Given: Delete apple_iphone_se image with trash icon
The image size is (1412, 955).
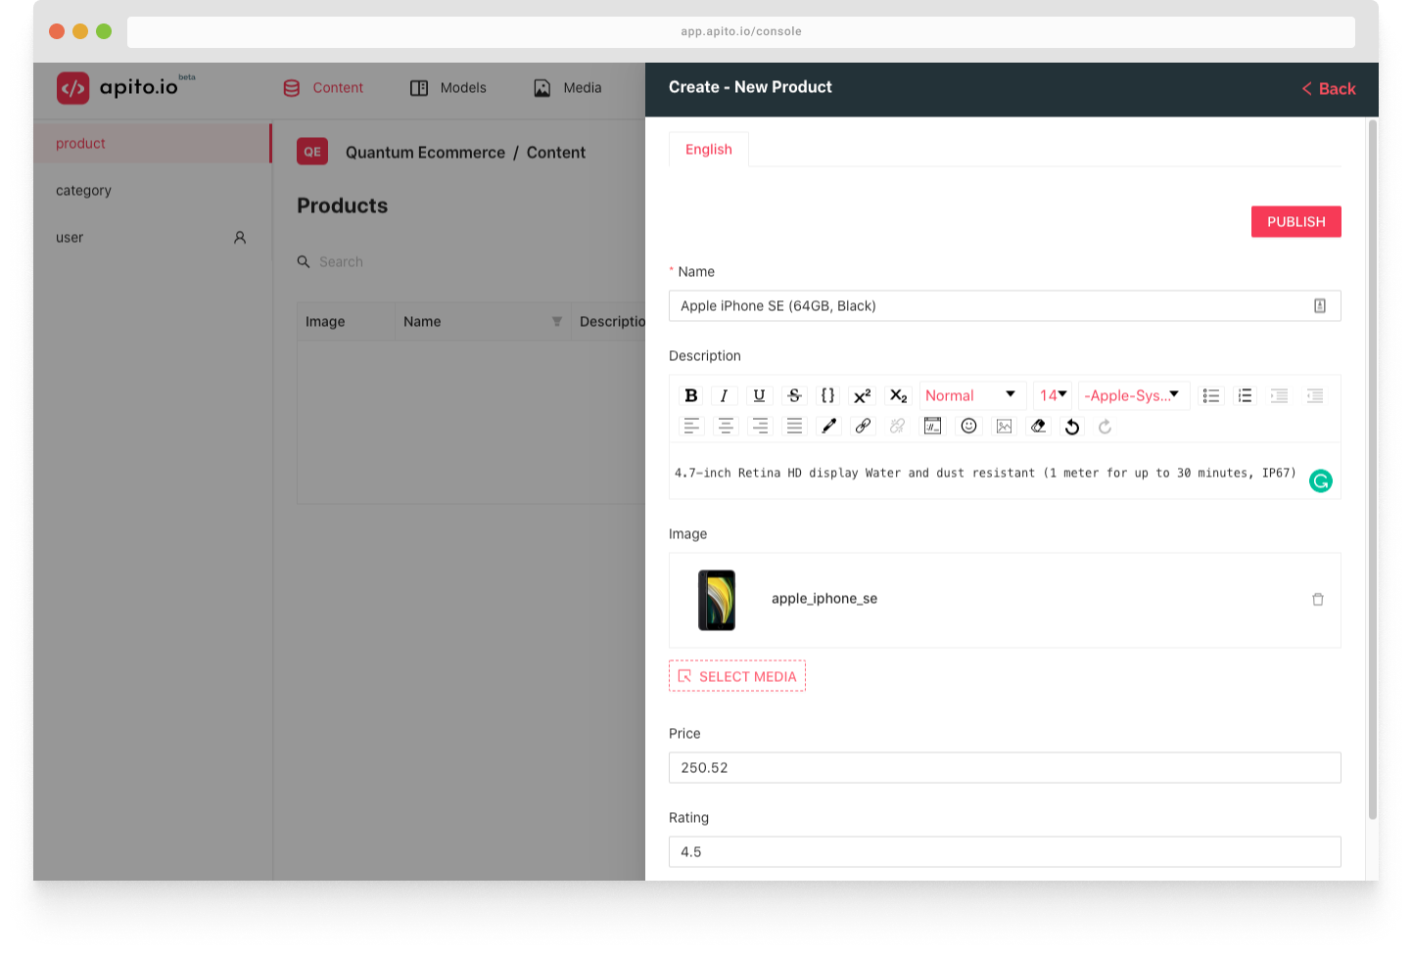Looking at the screenshot, I should coord(1318,599).
